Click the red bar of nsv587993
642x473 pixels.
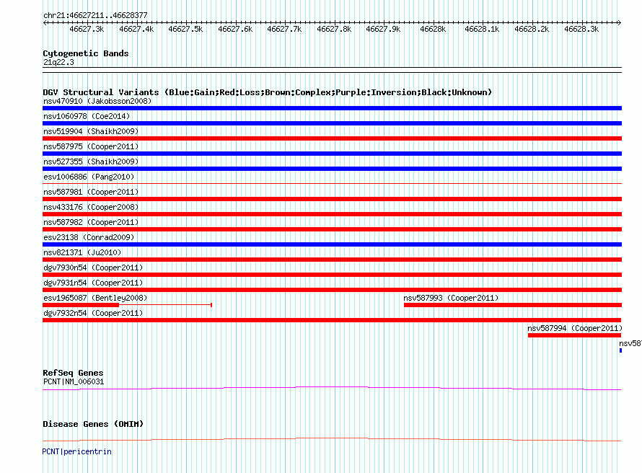pyautogui.click(x=513, y=305)
